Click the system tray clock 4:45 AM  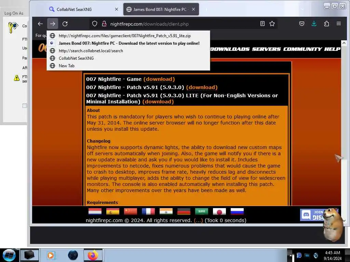(333, 253)
